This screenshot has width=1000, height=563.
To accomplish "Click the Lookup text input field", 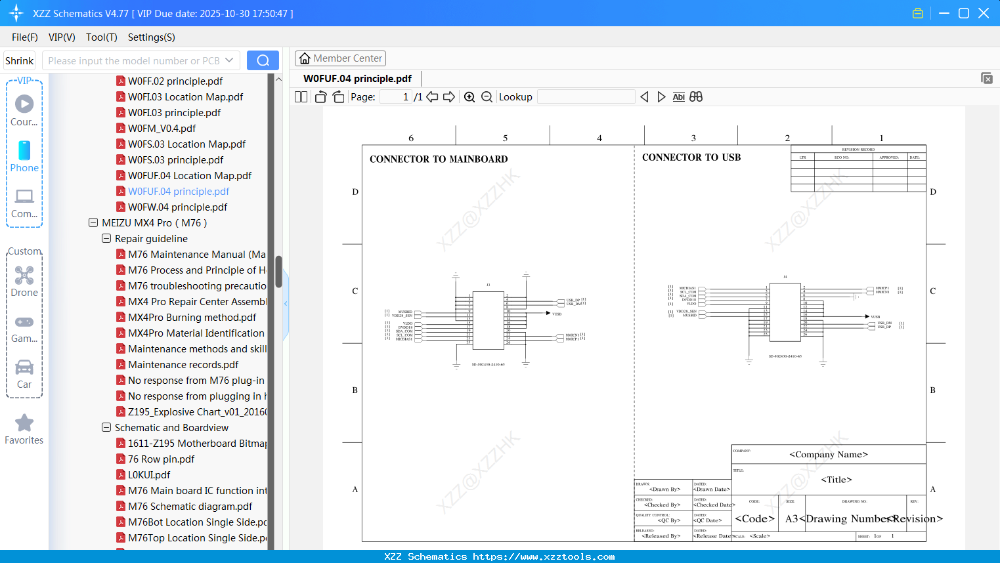I will [x=586, y=97].
